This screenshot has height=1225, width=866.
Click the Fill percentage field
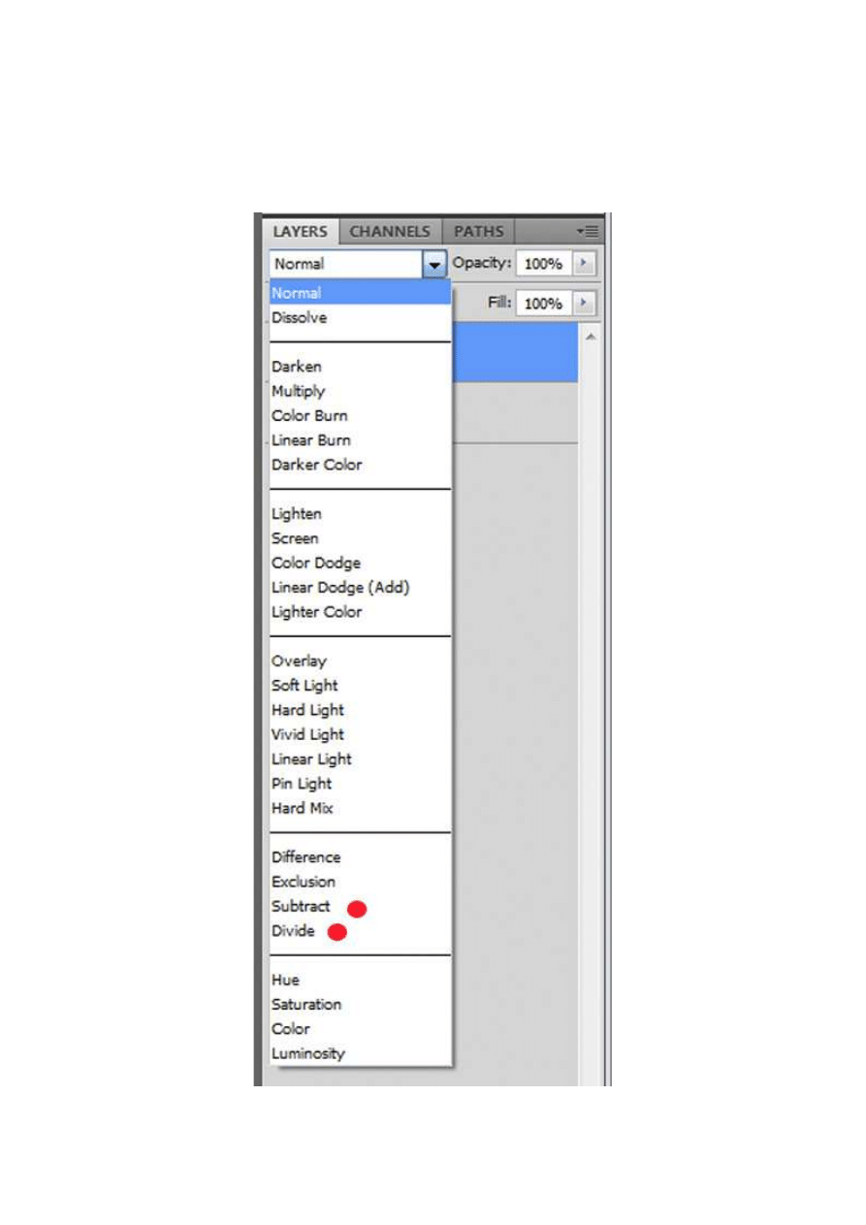tap(543, 304)
